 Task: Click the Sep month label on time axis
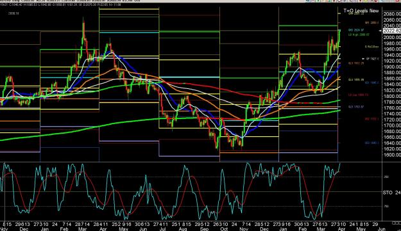coord(204,229)
